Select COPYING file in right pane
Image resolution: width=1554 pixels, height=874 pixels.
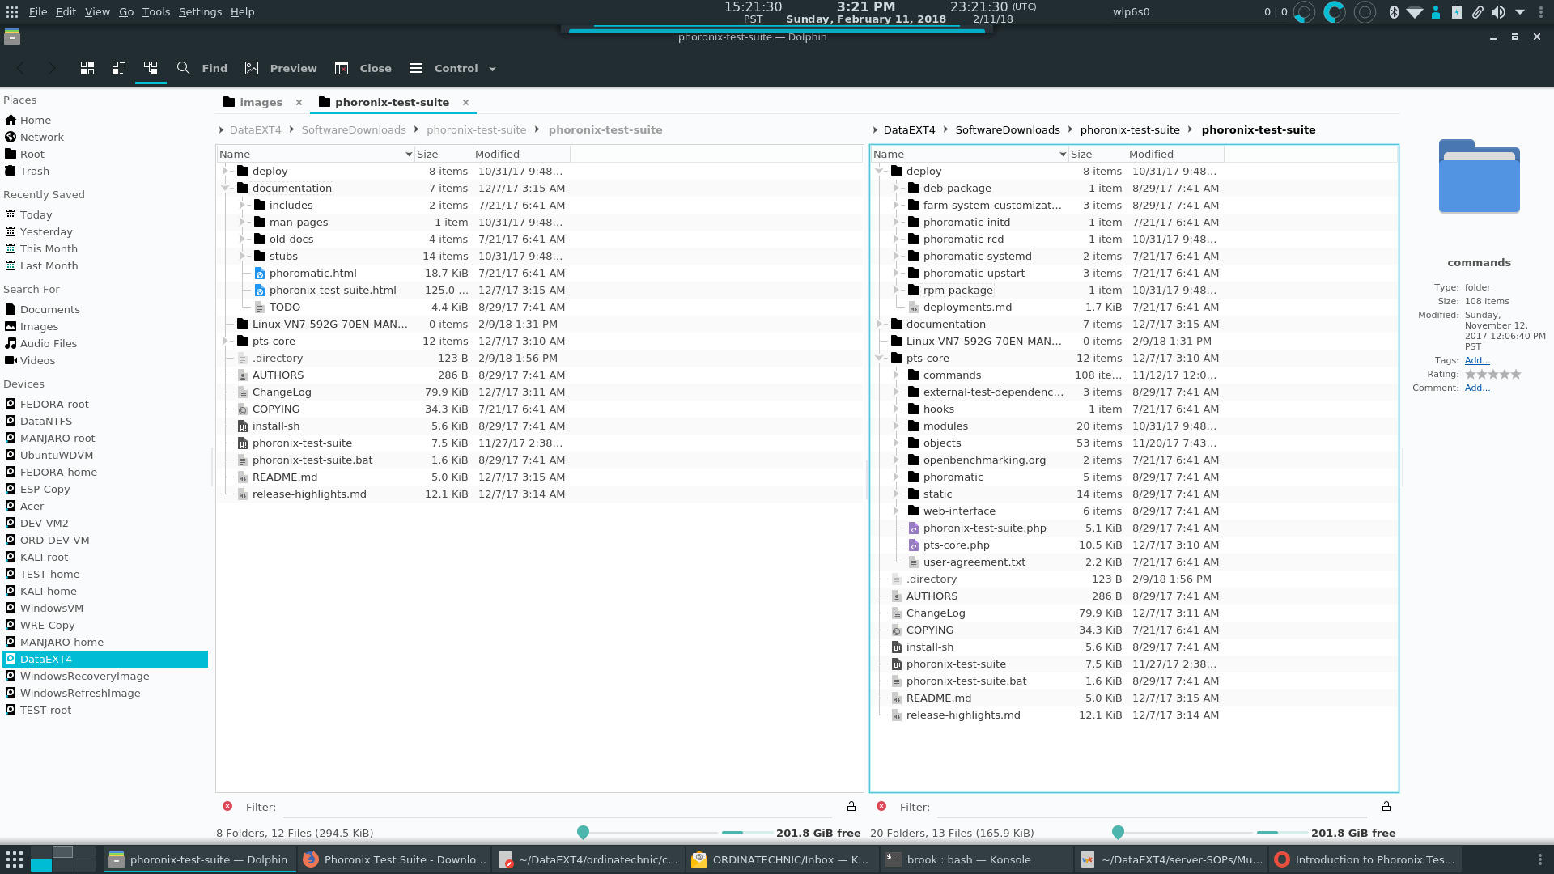coord(929,630)
